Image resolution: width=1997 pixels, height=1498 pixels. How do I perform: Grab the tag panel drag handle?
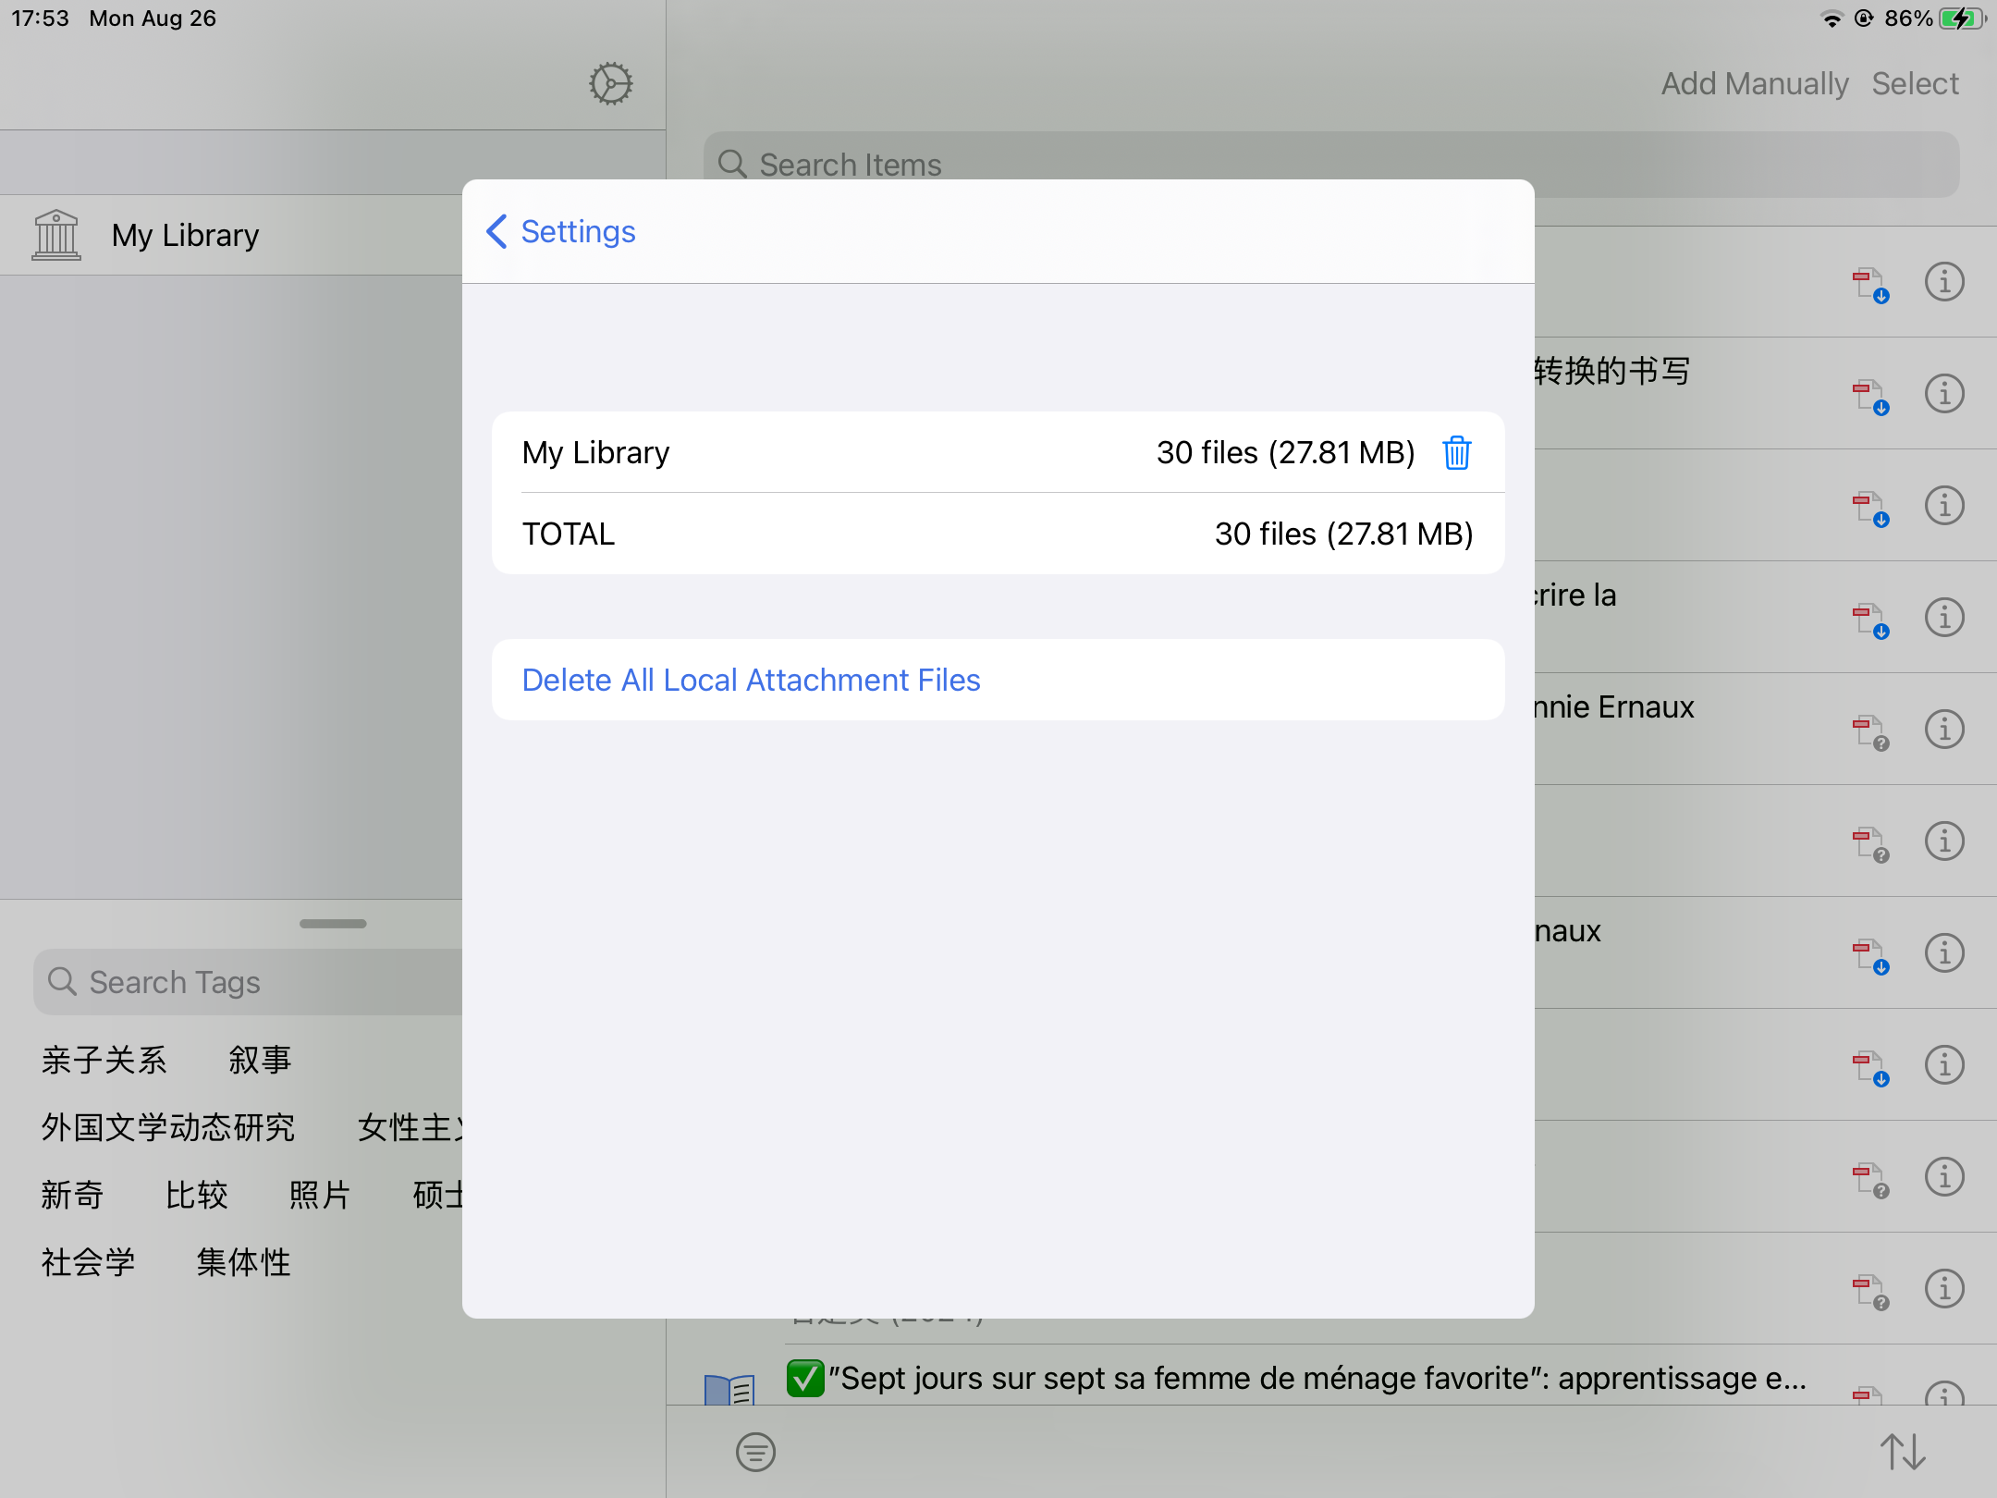333,923
